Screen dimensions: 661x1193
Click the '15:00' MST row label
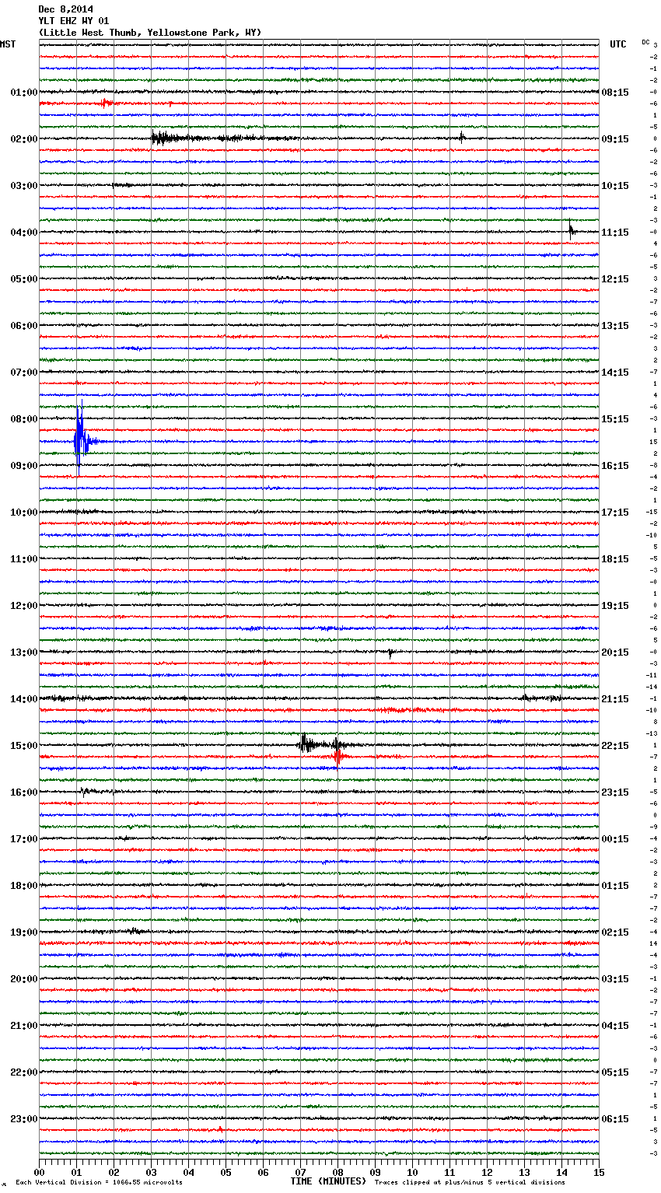pos(23,746)
